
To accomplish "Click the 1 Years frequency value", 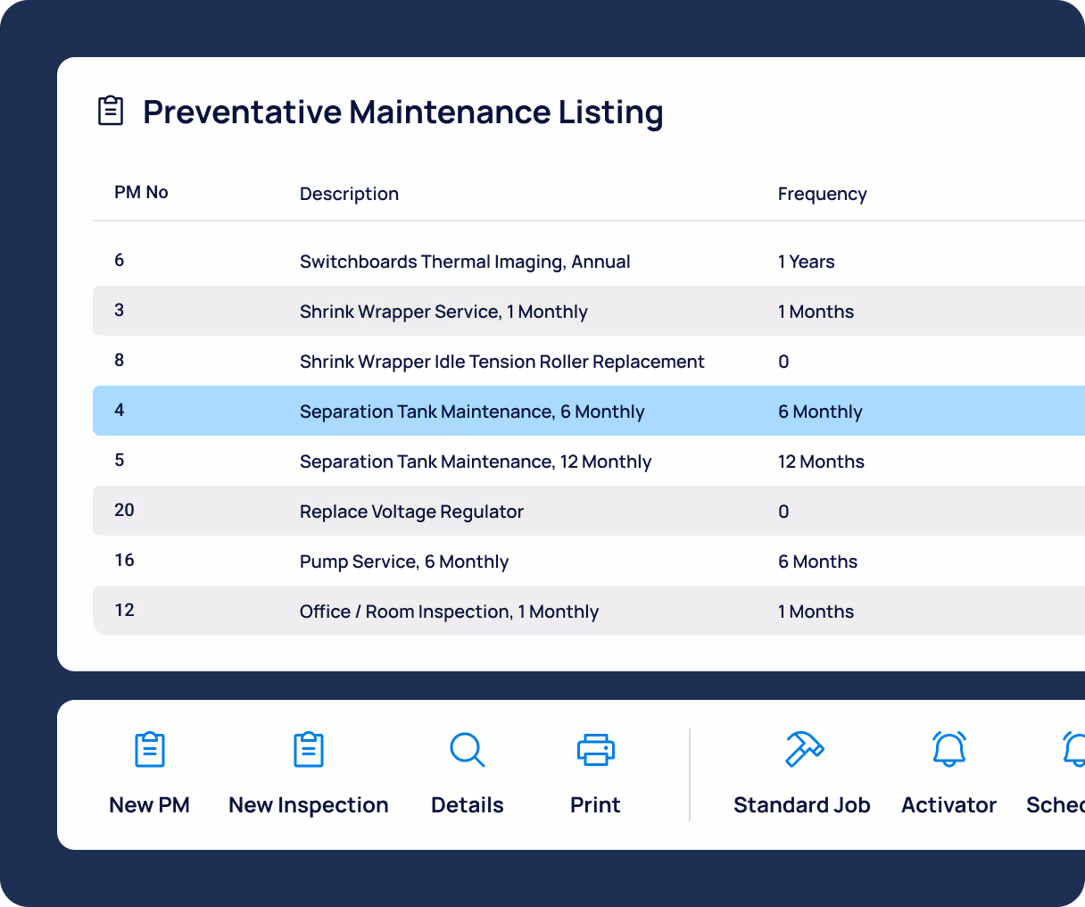I will point(807,262).
